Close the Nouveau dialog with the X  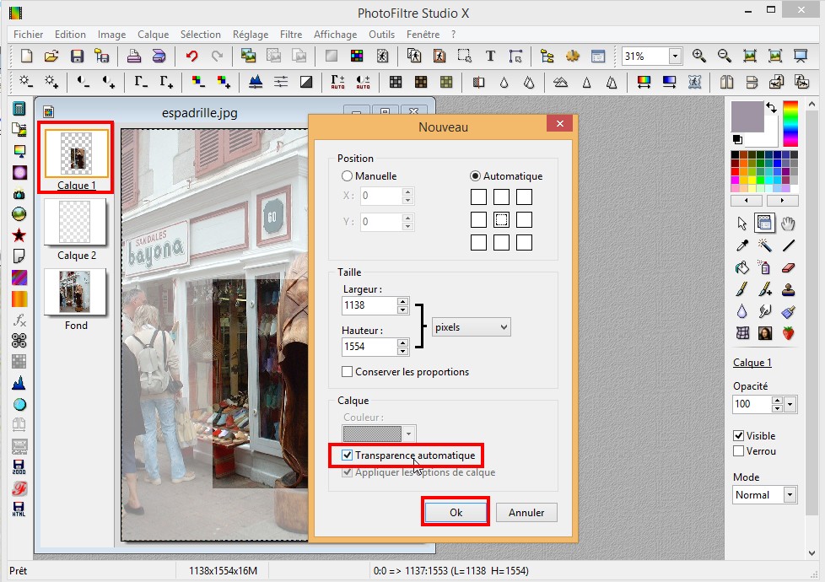click(560, 123)
